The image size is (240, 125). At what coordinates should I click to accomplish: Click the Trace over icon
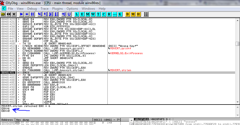tap(56, 14)
